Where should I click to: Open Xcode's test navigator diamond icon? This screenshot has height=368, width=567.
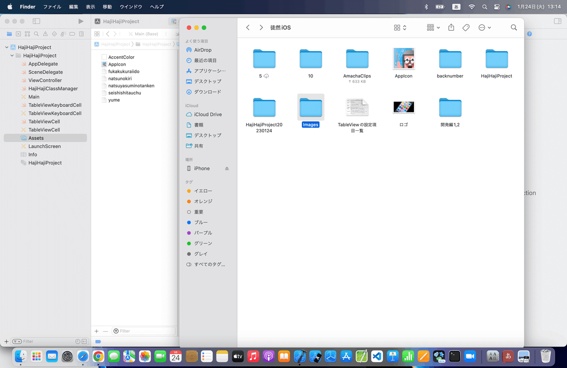[x=54, y=34]
